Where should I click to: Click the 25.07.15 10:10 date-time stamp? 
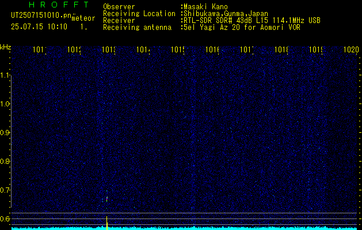tap(39, 27)
